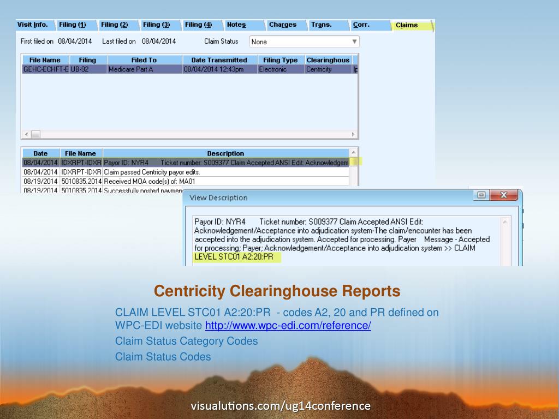Open the Charges tab

(x=284, y=25)
